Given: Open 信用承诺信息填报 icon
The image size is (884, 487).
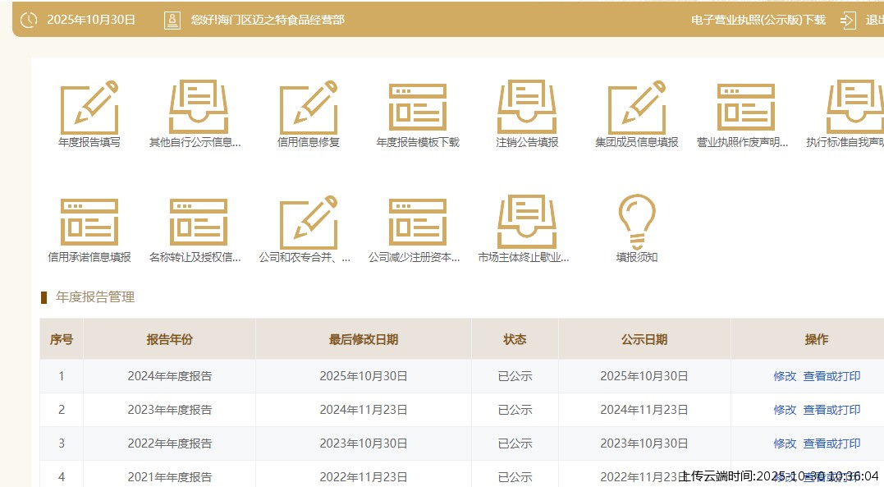Looking at the screenshot, I should pos(89,223).
